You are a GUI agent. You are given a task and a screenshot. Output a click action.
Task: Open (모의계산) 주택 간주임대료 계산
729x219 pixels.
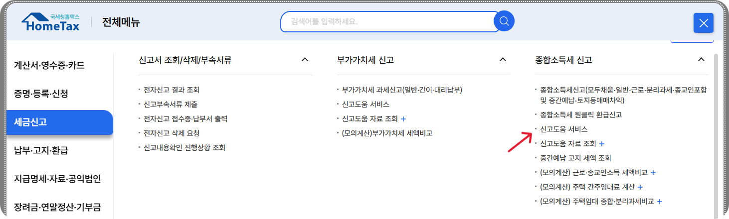tap(587, 187)
